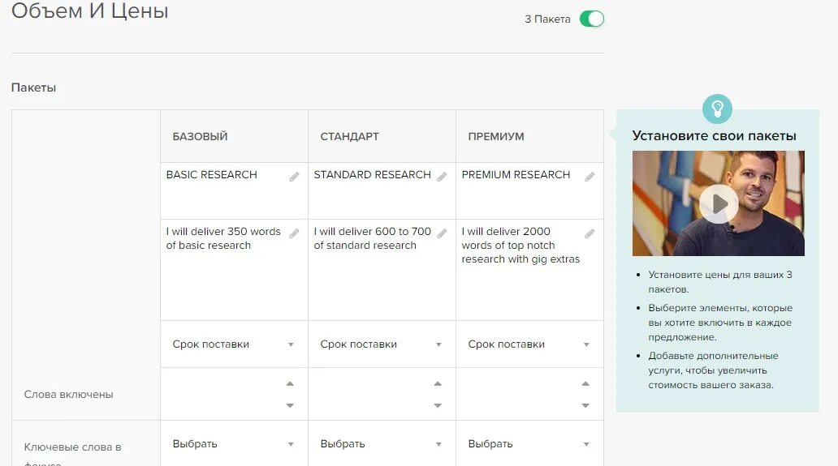838x466 pixels.
Task: Edit the PREMIUM RESEARCH title pencil icon
Action: [590, 177]
